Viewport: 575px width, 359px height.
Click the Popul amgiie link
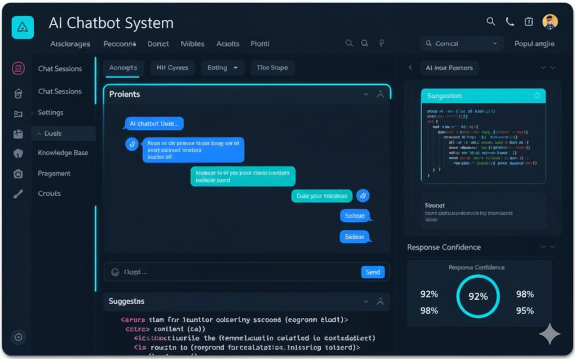point(535,44)
